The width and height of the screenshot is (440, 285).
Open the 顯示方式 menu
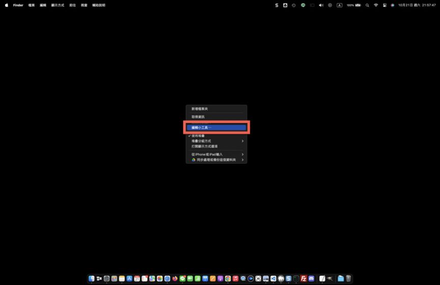click(x=58, y=5)
